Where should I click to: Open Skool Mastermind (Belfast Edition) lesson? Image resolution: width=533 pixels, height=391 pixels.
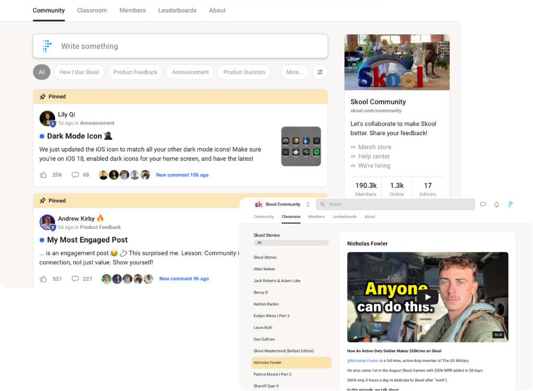pyautogui.click(x=284, y=351)
